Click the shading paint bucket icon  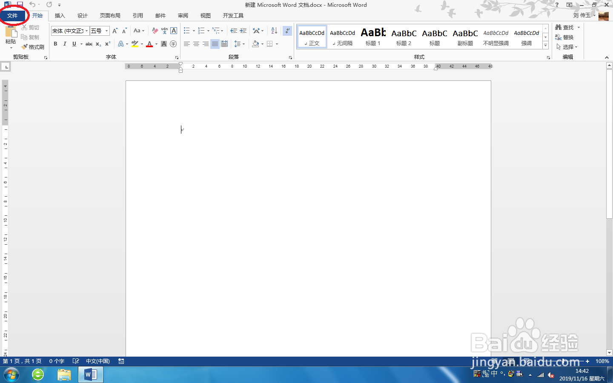(255, 44)
